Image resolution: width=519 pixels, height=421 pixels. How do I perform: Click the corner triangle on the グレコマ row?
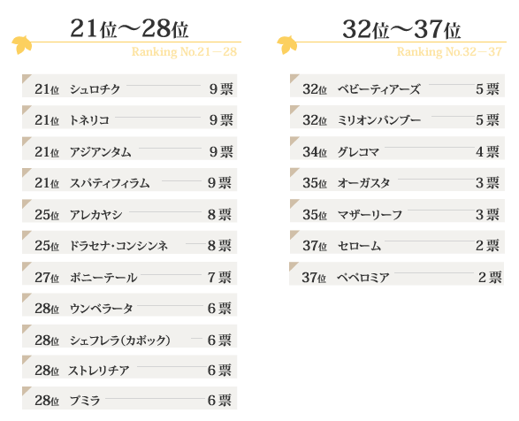click(294, 141)
